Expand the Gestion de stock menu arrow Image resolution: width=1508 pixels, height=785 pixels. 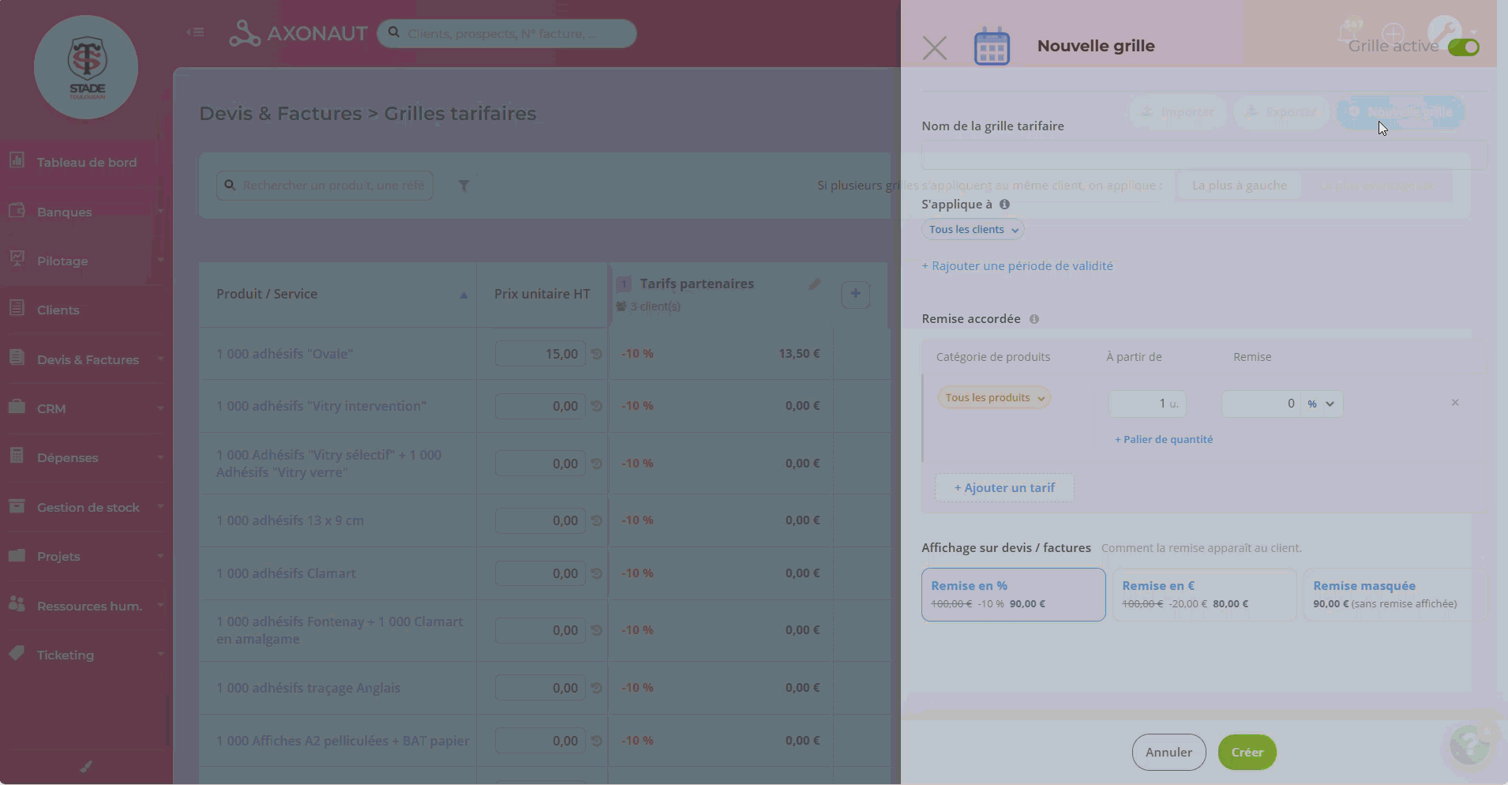click(160, 507)
